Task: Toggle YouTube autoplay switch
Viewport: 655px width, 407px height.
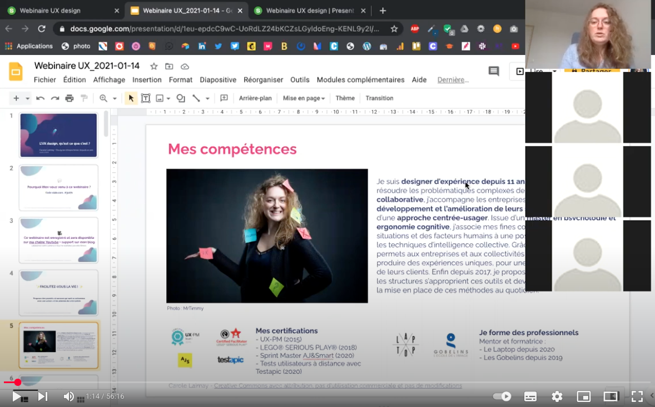Action: click(x=502, y=396)
